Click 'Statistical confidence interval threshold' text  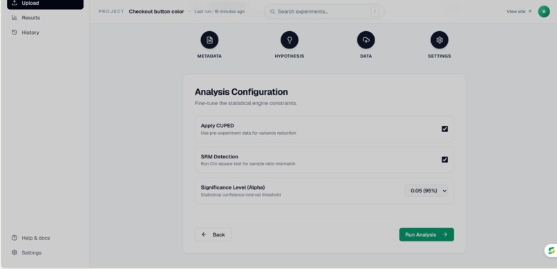click(240, 195)
